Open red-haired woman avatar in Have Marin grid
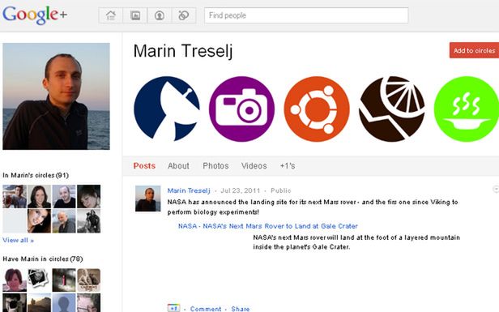Screen dimensions: 499x312 click(x=15, y=280)
